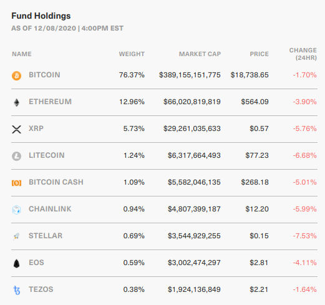Click the orange Bitcoin coin icon
Image resolution: width=325 pixels, height=305 pixels.
coord(16,75)
